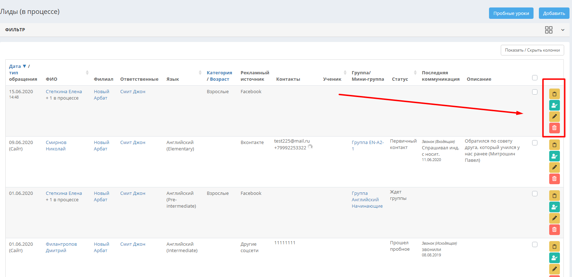Click user-check icon in Степкина Елена 01.06.2020 row
572x277 pixels.
pyautogui.click(x=555, y=207)
